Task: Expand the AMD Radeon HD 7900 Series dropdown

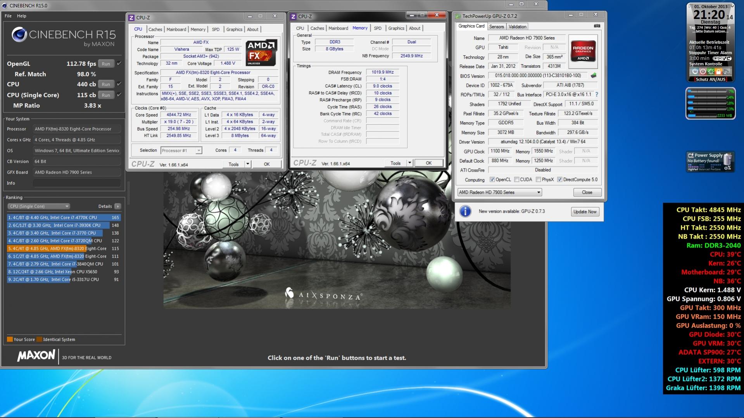Action: 499,193
